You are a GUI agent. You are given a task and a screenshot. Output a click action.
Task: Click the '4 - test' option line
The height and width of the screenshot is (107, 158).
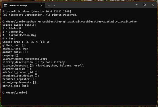click(9, 39)
